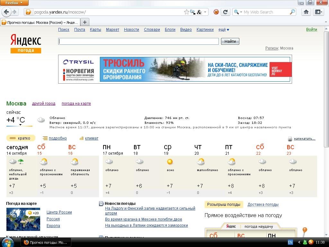This screenshot has height=247, width=329.
Task: Open the Маркет link
Action: pyautogui.click(x=112, y=30)
